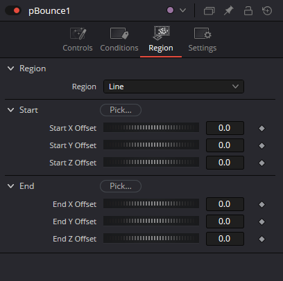Lock the pBounce1 node
The height and width of the screenshot is (281, 283).
[248, 10]
